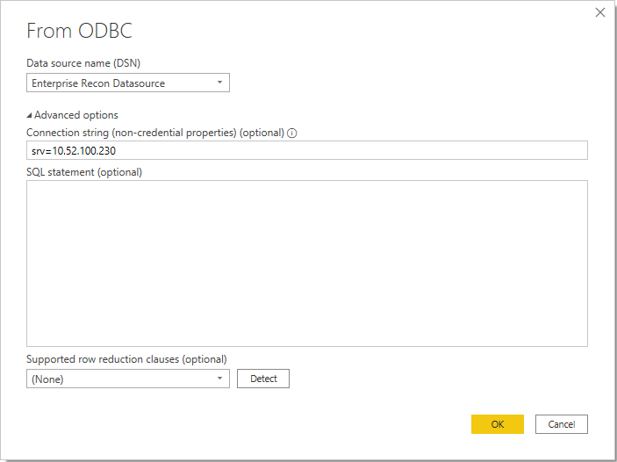Screen dimensions: 617x462
Task: Click the info icon beside Connection string
Action: pos(292,134)
